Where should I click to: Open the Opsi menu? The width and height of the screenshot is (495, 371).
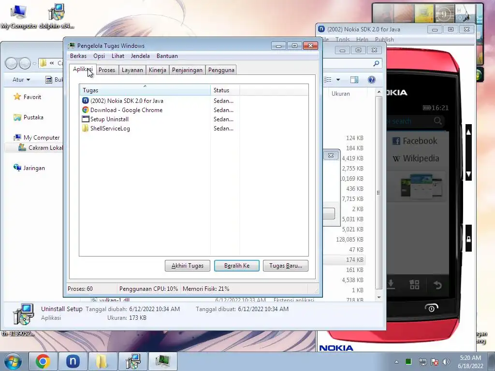pyautogui.click(x=99, y=56)
